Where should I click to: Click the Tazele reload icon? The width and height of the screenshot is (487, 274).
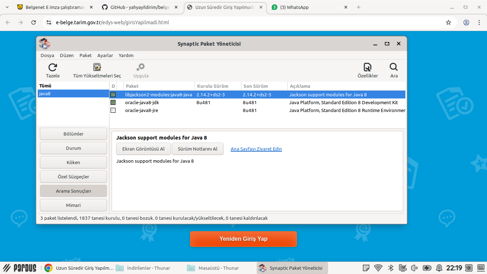coord(53,67)
